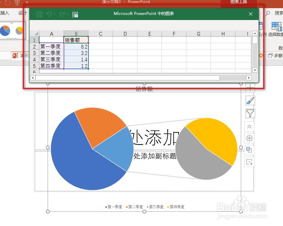Open the Chart Filters funnel icon
Image resolution: width=283 pixels, height=226 pixels.
click(250, 113)
